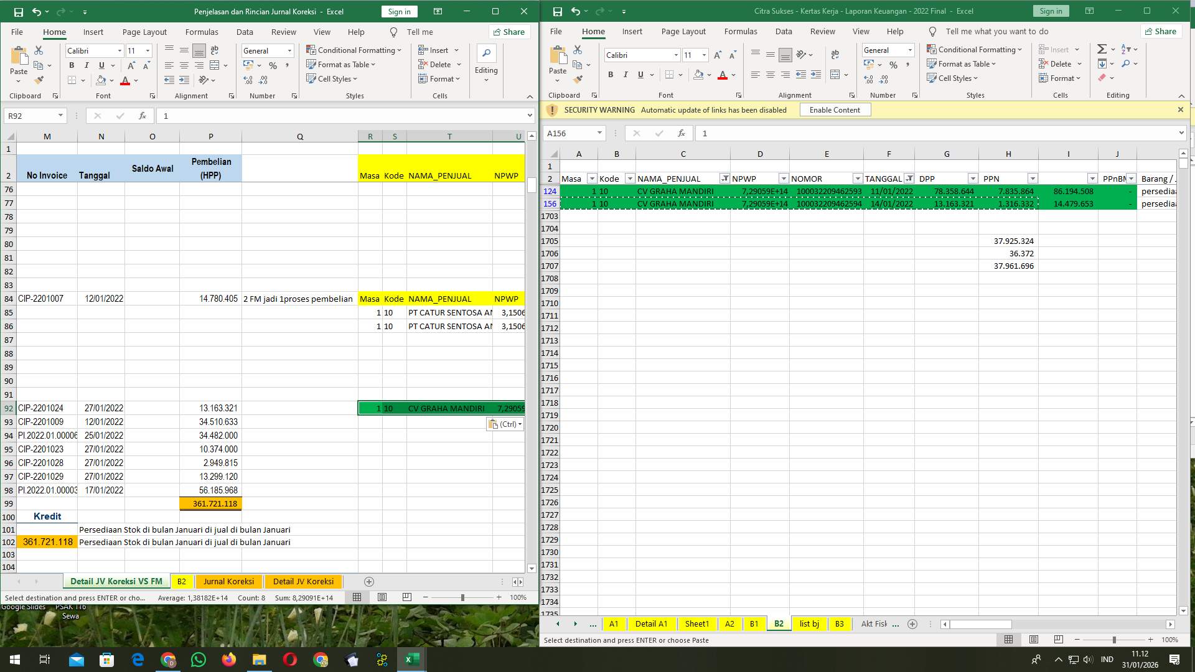Click the Share button
This screenshot has height=672, width=1195.
pos(509,32)
